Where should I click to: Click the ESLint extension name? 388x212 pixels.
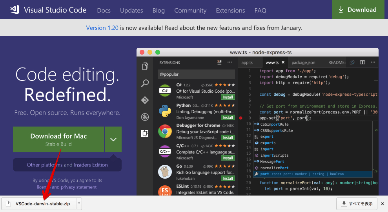click(182, 186)
